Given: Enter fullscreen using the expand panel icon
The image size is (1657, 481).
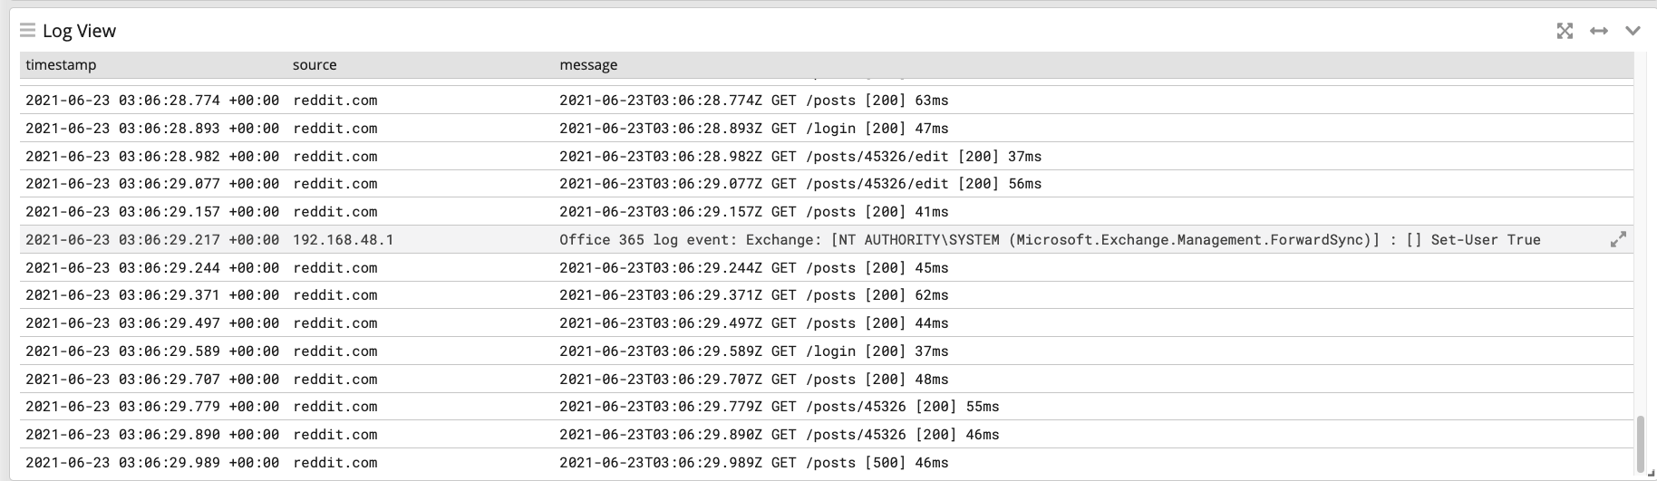Looking at the screenshot, I should pos(1565,31).
